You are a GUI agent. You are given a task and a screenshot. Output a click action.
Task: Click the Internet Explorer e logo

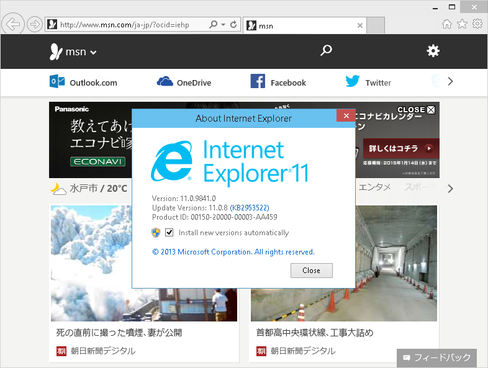click(172, 161)
